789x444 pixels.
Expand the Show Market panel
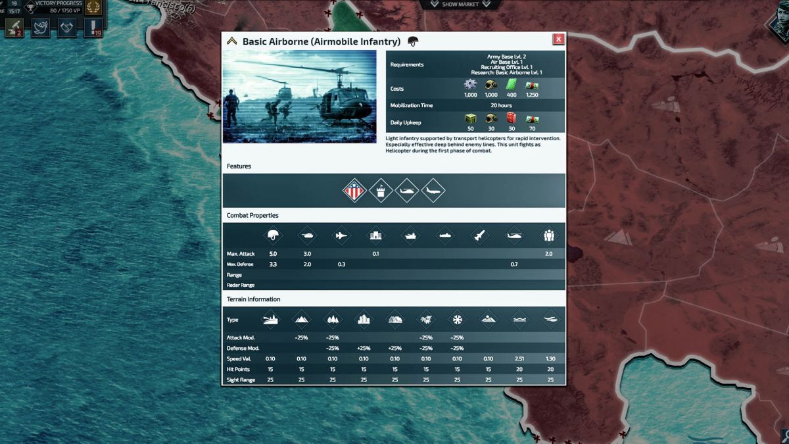(x=460, y=5)
